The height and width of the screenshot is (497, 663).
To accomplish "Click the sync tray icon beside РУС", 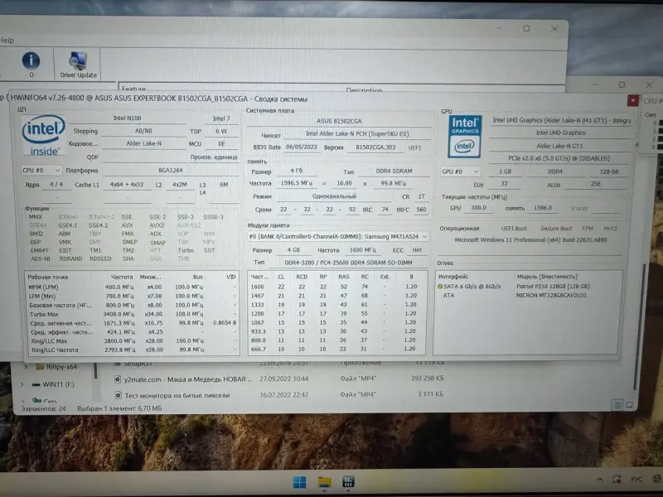I will [617, 480].
